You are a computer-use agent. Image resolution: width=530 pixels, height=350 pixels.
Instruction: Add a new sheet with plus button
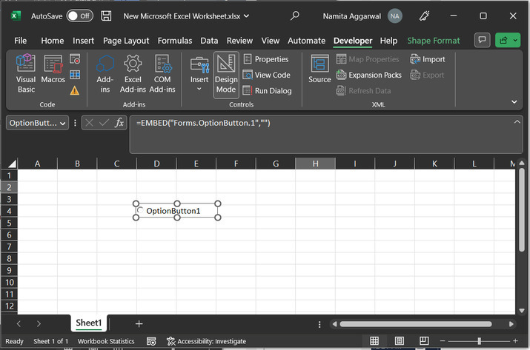click(x=139, y=323)
